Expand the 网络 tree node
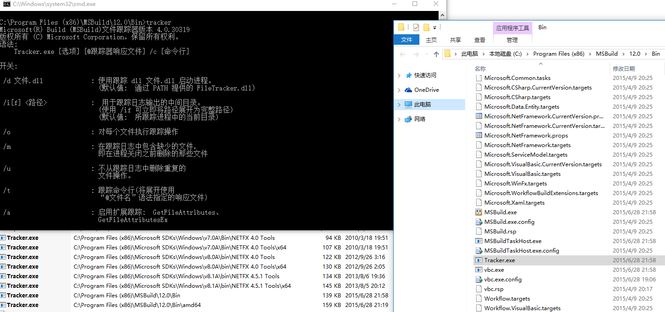 399,119
